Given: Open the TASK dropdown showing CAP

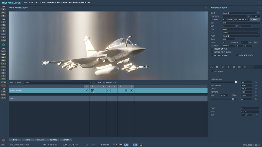Looking at the screenshot, I should coord(241,23).
